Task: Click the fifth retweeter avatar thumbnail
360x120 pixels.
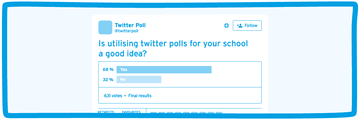Action: [186, 113]
